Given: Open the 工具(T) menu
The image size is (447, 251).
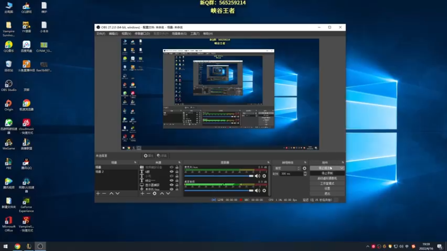Looking at the screenshot, I should [194, 33].
